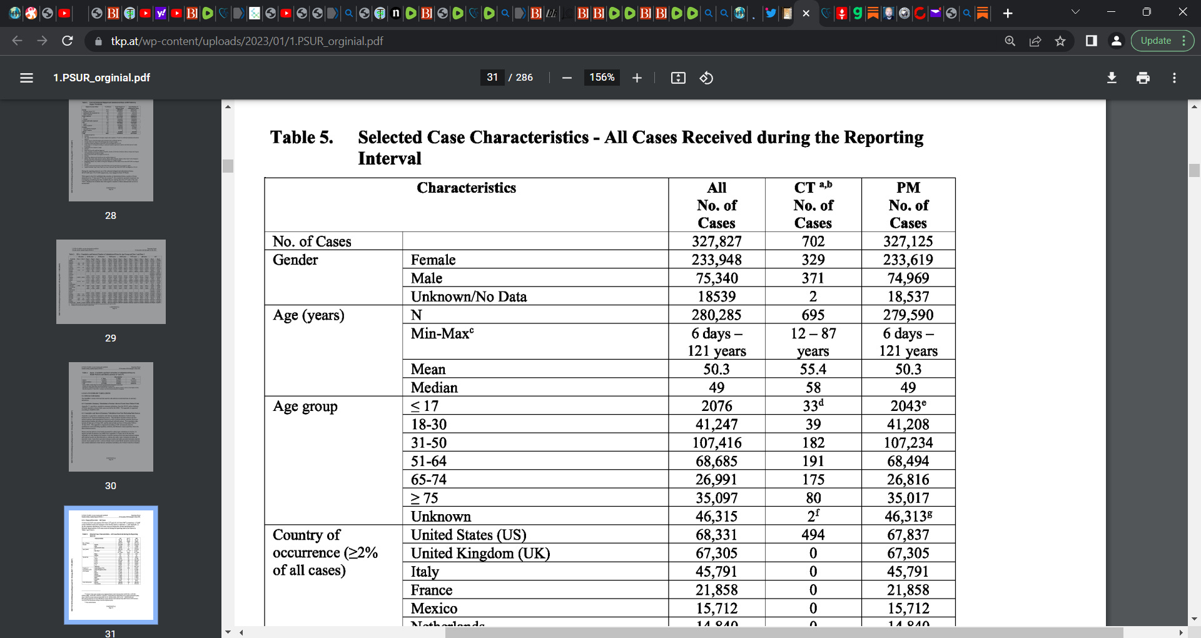Share this page
Image resolution: width=1201 pixels, height=638 pixels.
1035,41
